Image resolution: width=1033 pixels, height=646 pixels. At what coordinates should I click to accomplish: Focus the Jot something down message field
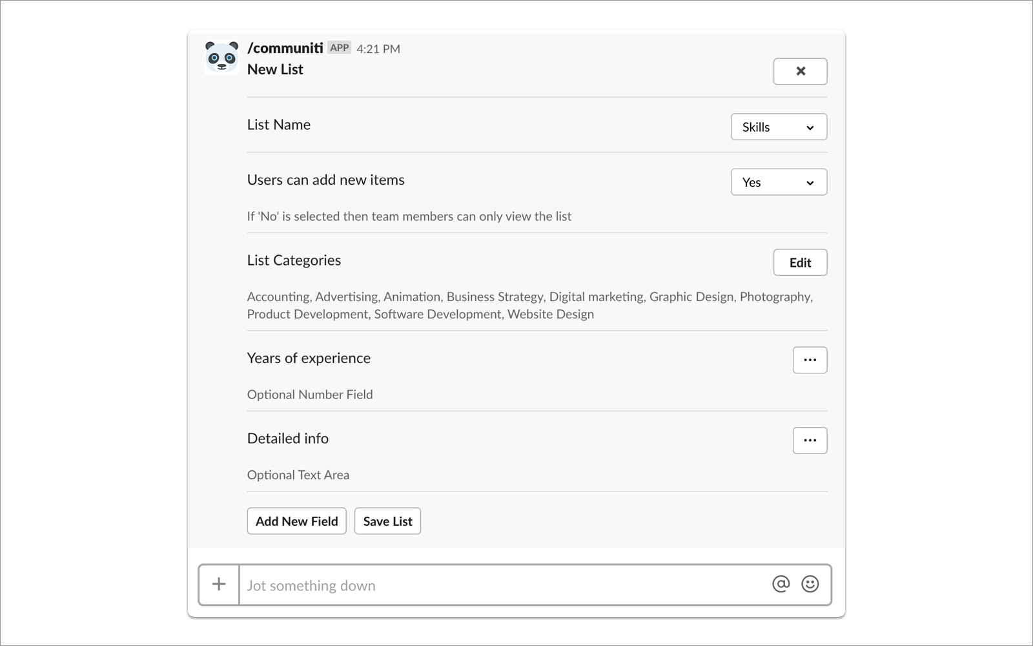[504, 585]
